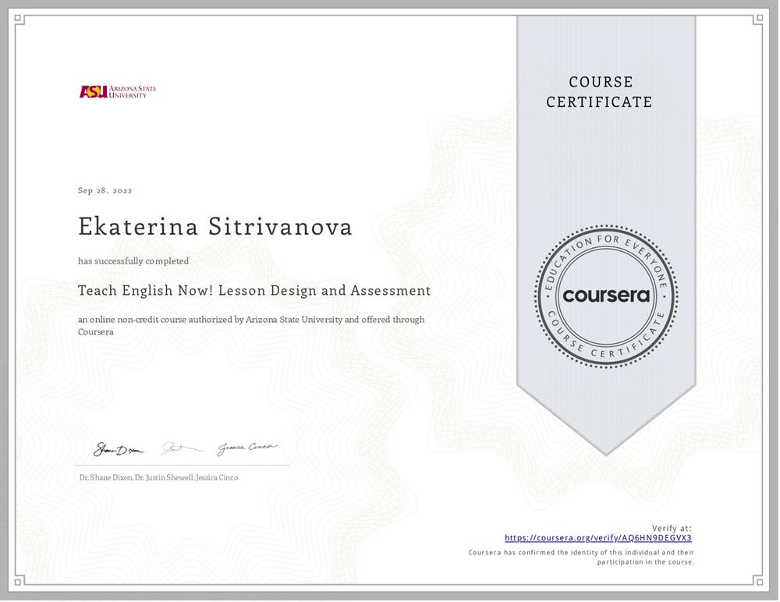Click the Jessica Cinco signature
Viewport: 780px width, 602px height.
tap(246, 448)
